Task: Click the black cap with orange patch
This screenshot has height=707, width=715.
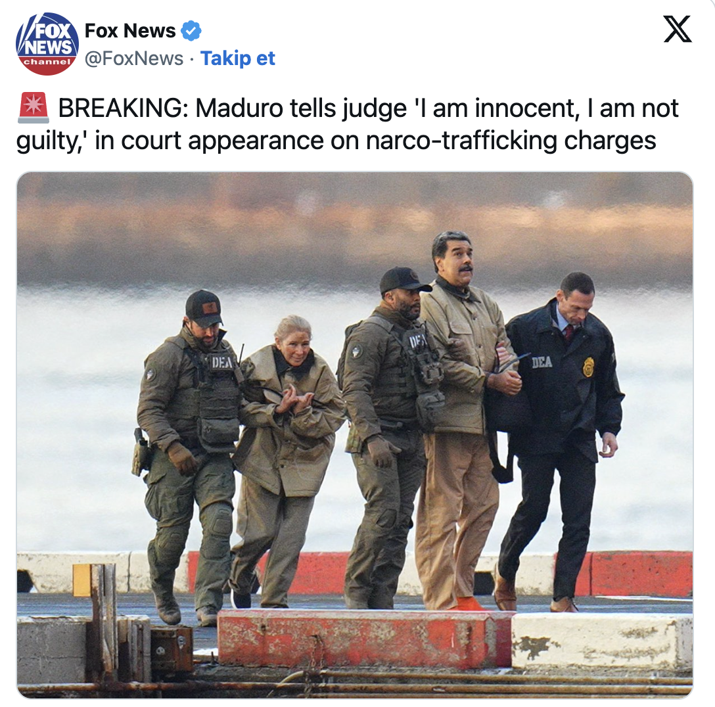Action: 204,308
